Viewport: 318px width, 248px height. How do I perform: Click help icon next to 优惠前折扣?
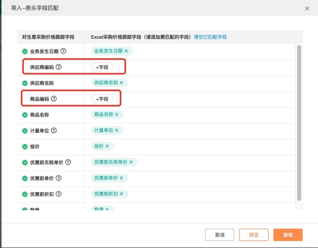(x=59, y=194)
